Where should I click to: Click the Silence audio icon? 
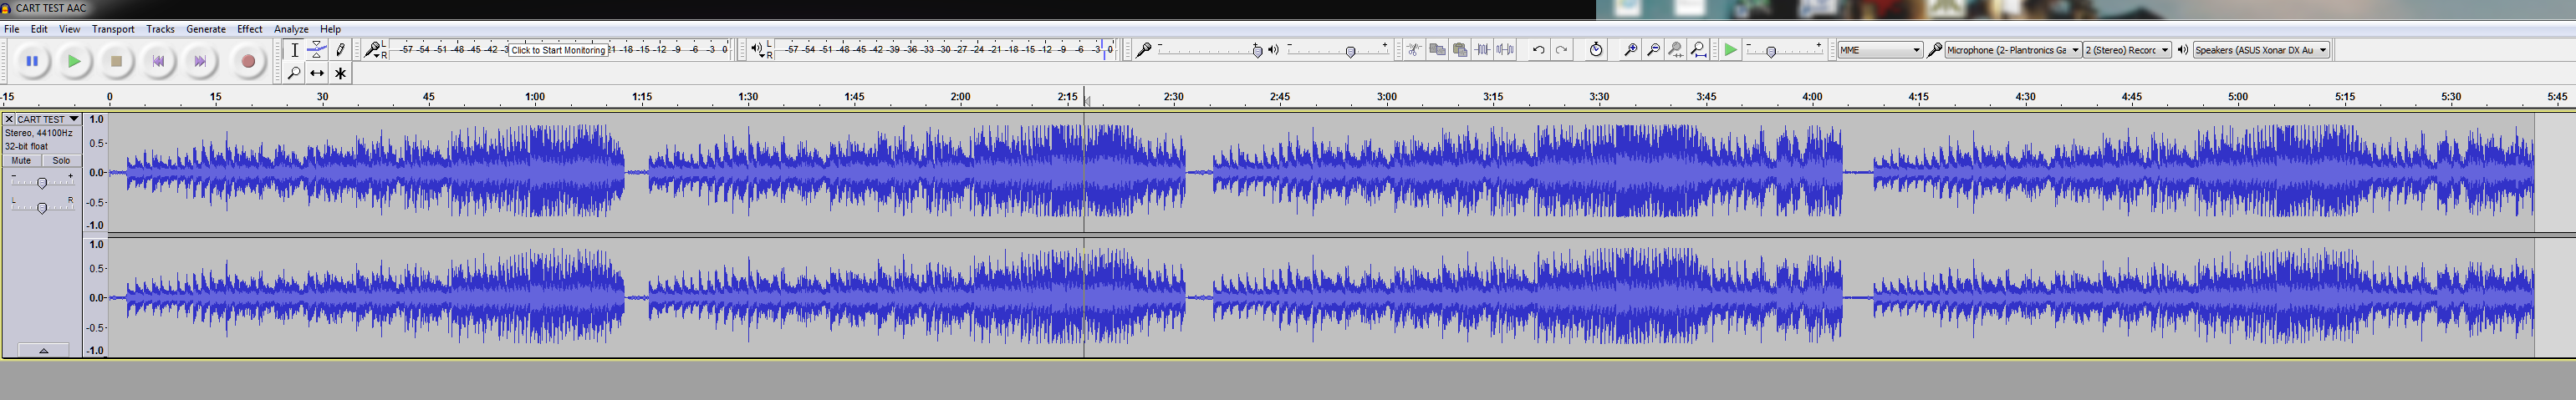pyautogui.click(x=1505, y=50)
